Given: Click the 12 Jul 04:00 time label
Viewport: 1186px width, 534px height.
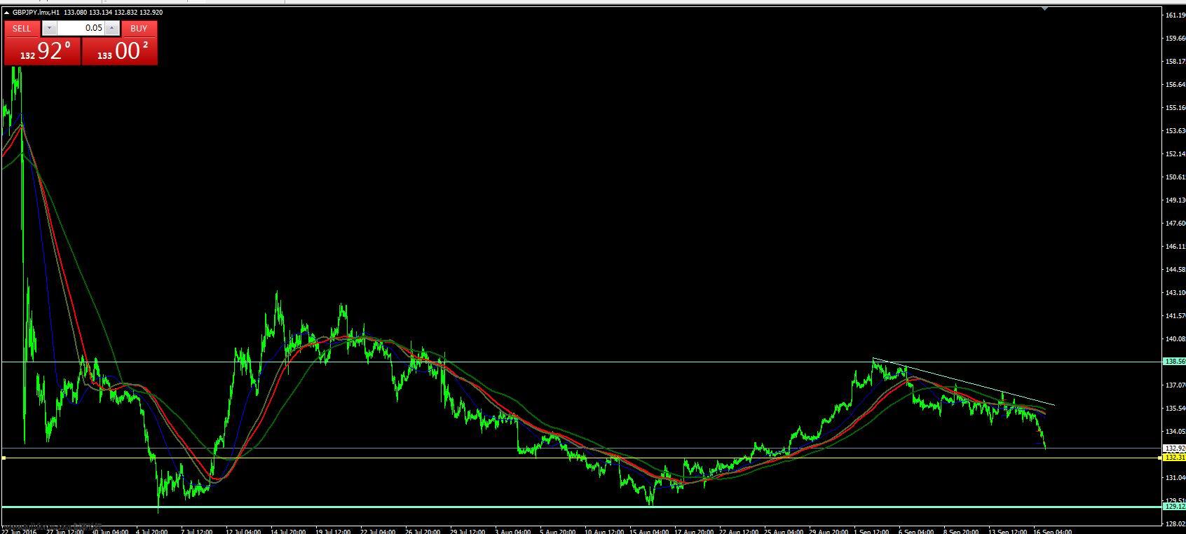Looking at the screenshot, I should tap(243, 531).
